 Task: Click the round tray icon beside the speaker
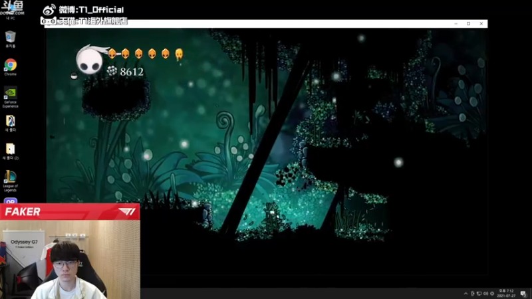tap(492, 294)
